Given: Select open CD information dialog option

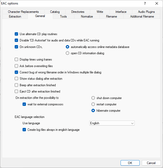Looking at the screenshot, I should (68, 53).
